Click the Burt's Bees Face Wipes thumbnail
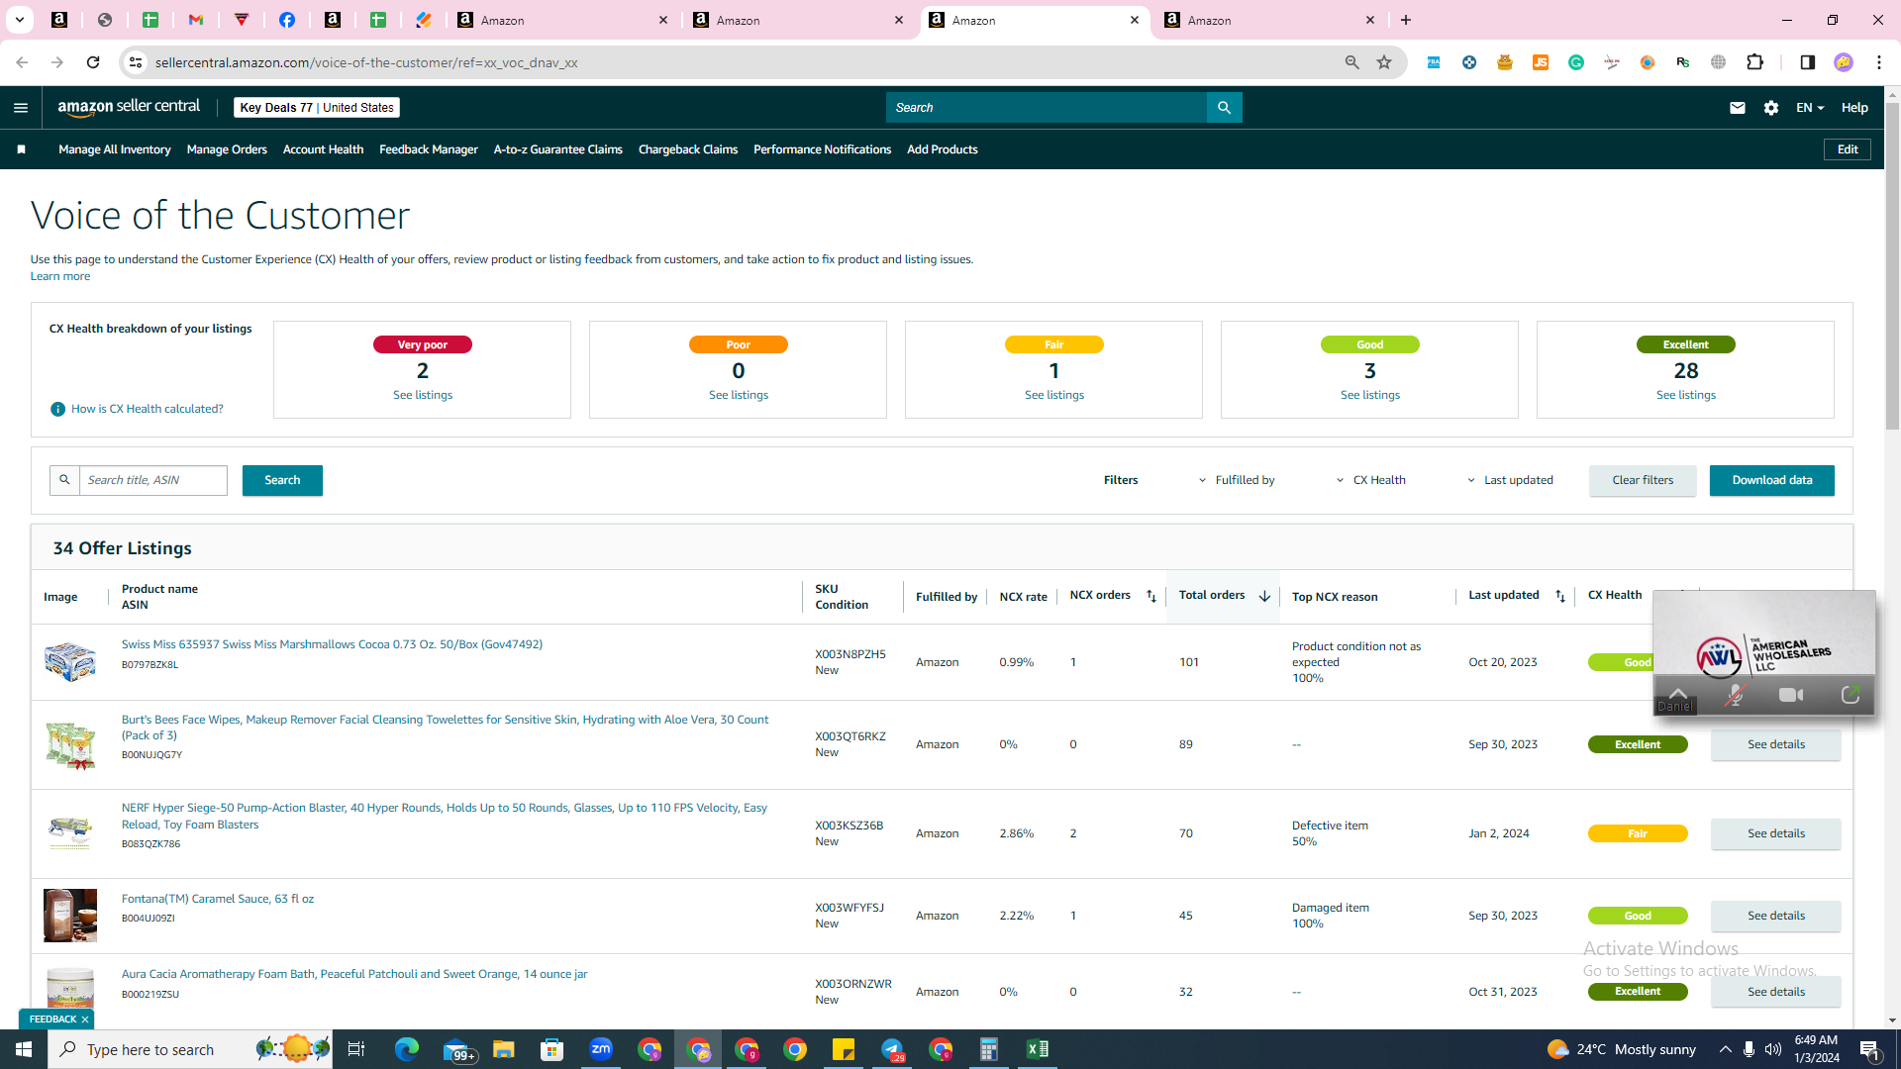The width and height of the screenshot is (1901, 1069). [70, 744]
